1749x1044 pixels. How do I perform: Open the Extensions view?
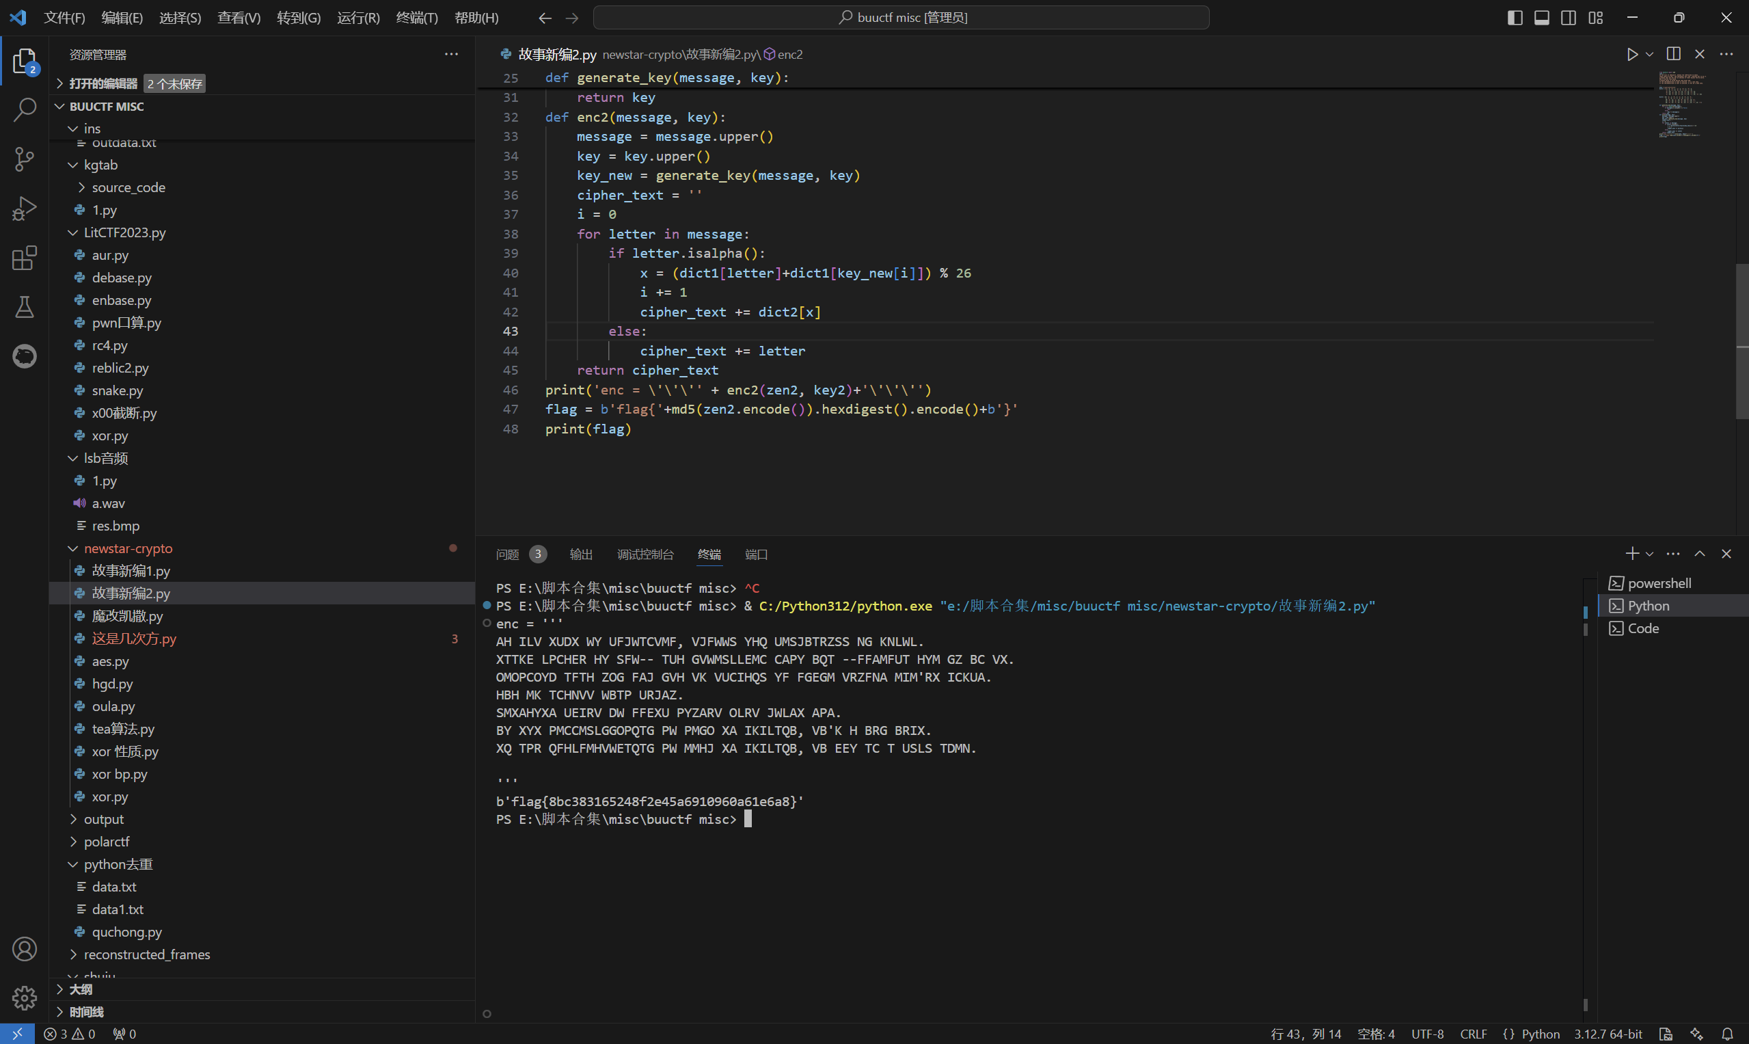pyautogui.click(x=25, y=258)
